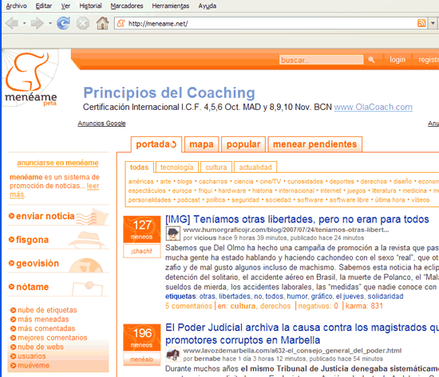Screen dimensions: 439x377
Task: Click the Anuncios Google link
Action: tap(101, 124)
